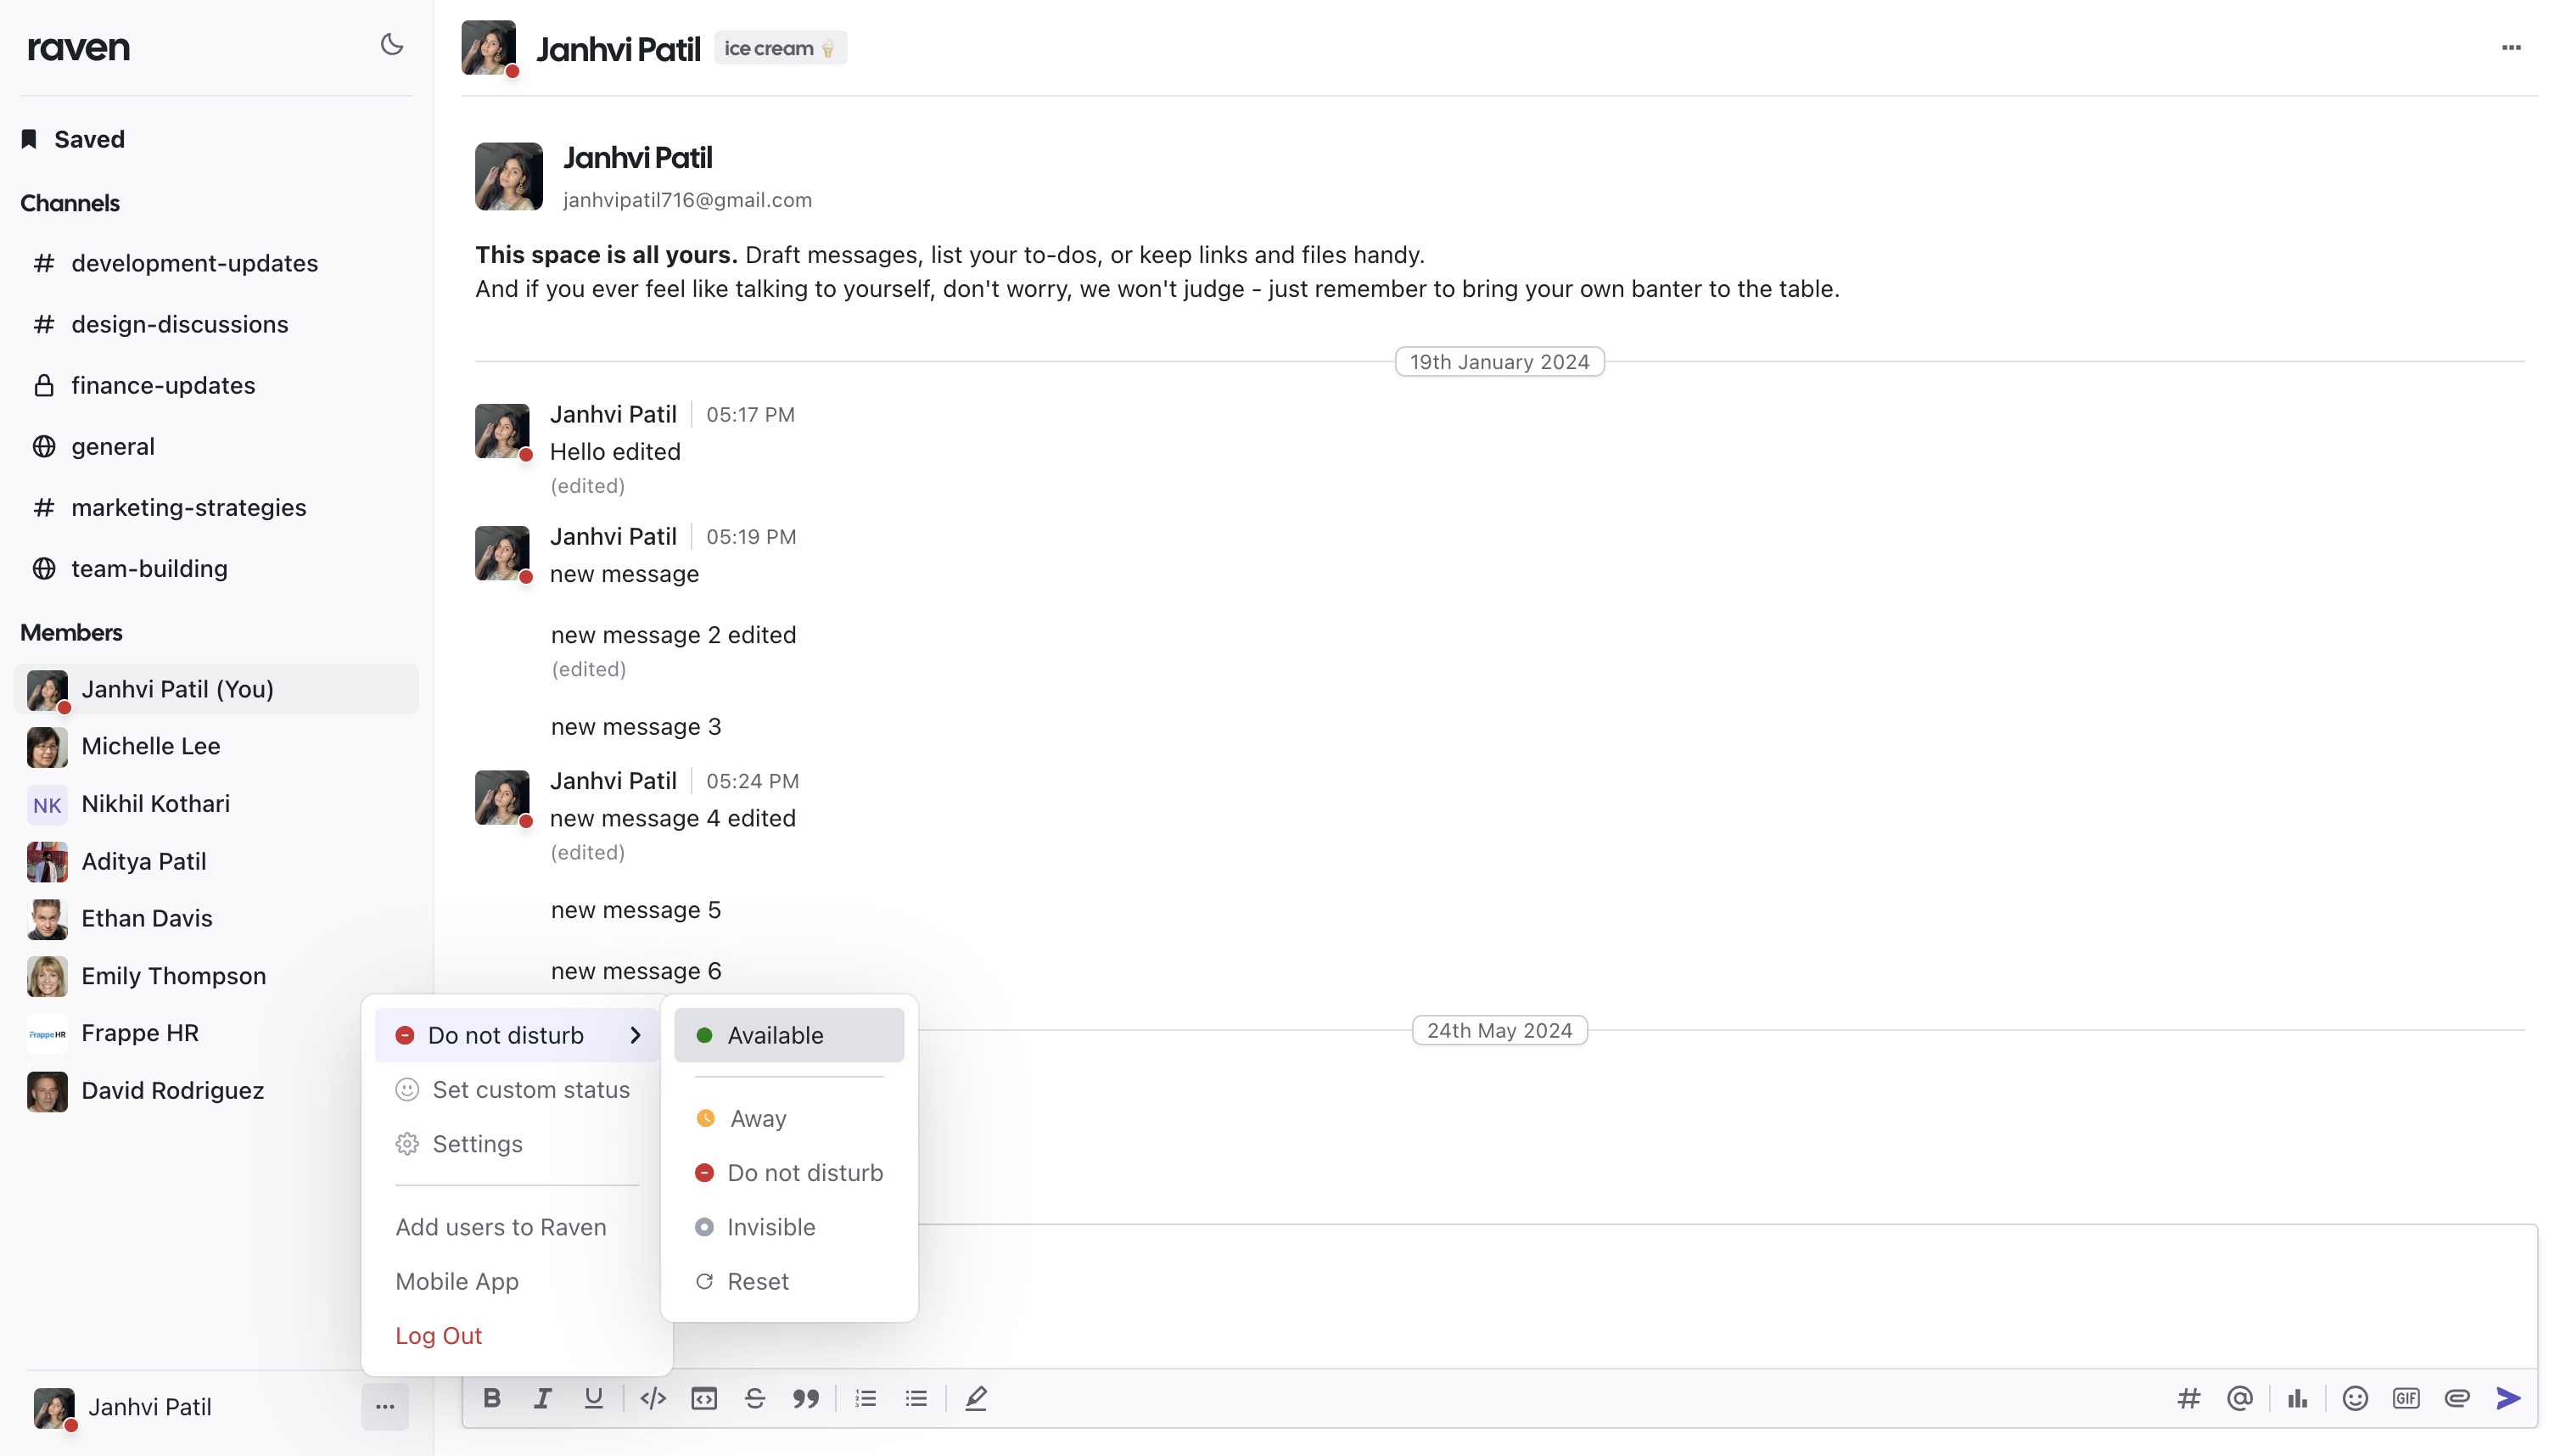This screenshot has width=2566, height=1456.
Task: Click Log Out
Action: tap(438, 1335)
